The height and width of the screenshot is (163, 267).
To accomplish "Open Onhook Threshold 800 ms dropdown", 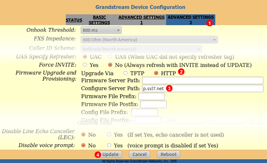I will coord(101,30).
